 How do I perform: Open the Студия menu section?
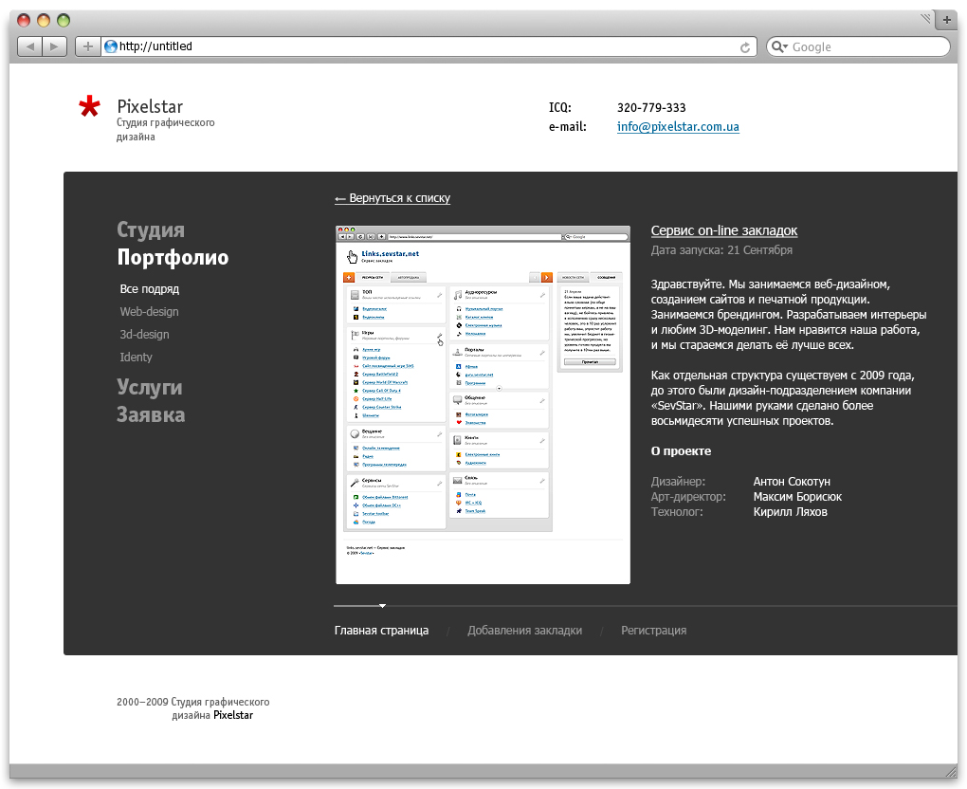(151, 229)
